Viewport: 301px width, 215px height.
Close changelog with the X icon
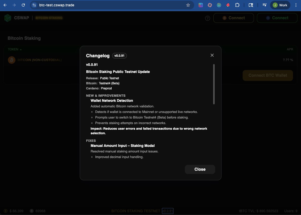(212, 55)
